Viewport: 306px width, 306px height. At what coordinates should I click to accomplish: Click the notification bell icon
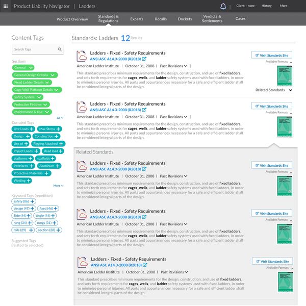223,6
